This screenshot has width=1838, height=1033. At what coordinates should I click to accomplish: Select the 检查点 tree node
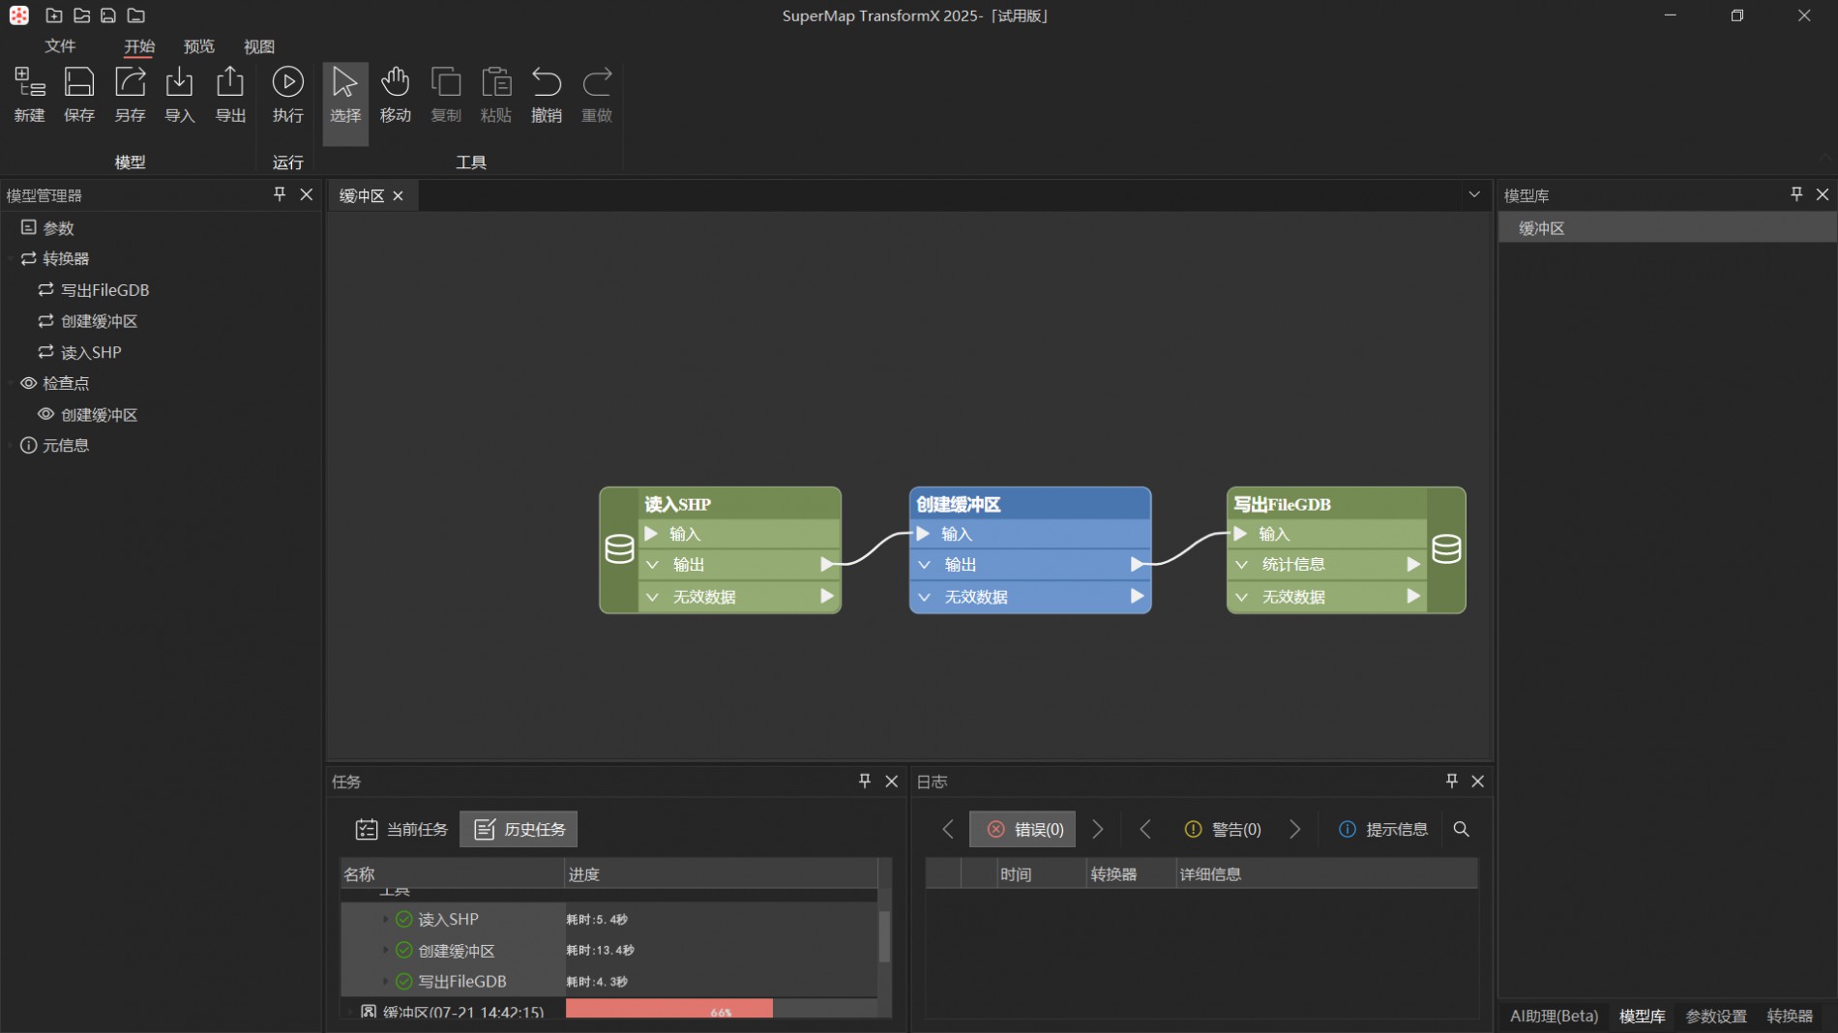pos(56,383)
